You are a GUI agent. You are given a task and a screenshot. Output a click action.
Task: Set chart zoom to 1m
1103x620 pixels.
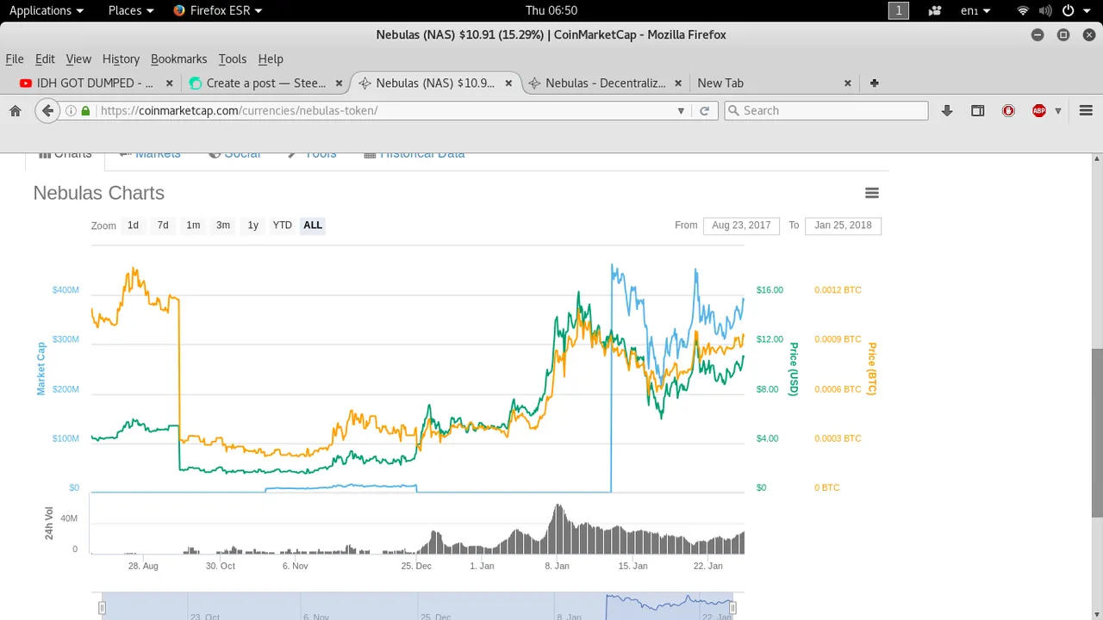(x=193, y=226)
